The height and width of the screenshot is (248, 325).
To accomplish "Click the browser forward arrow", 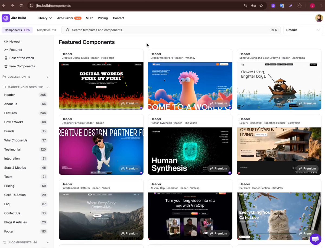I will [12, 5].
